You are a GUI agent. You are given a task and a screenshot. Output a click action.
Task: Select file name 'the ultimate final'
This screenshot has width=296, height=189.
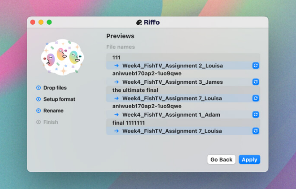(x=135, y=90)
